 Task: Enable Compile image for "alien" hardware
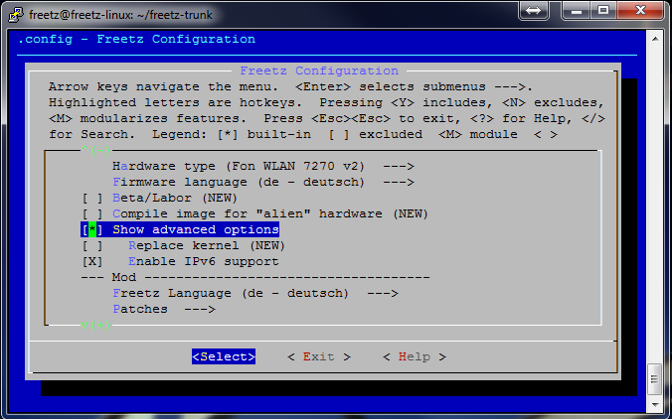pos(91,213)
